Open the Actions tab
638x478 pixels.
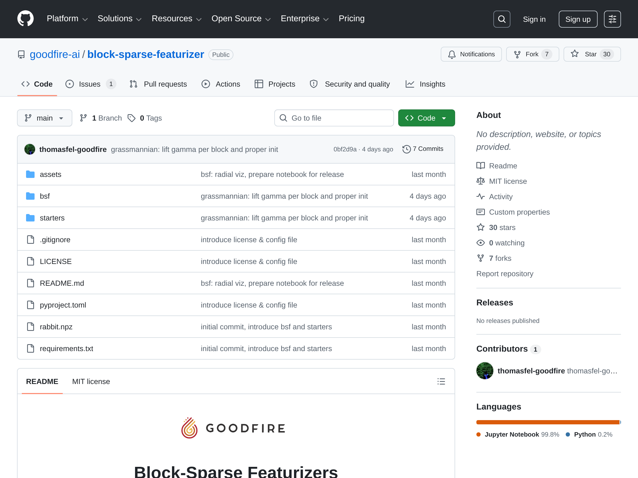tap(221, 84)
